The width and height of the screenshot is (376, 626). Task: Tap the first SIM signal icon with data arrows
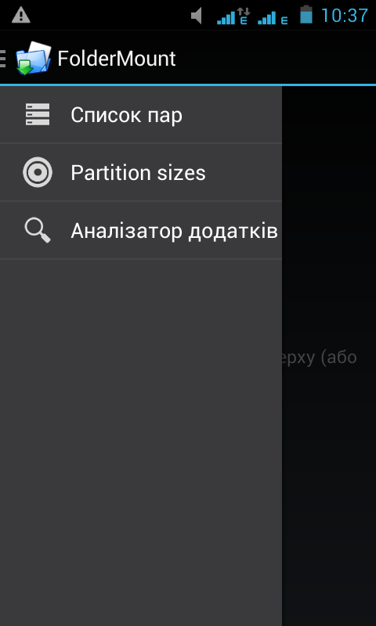(233, 16)
